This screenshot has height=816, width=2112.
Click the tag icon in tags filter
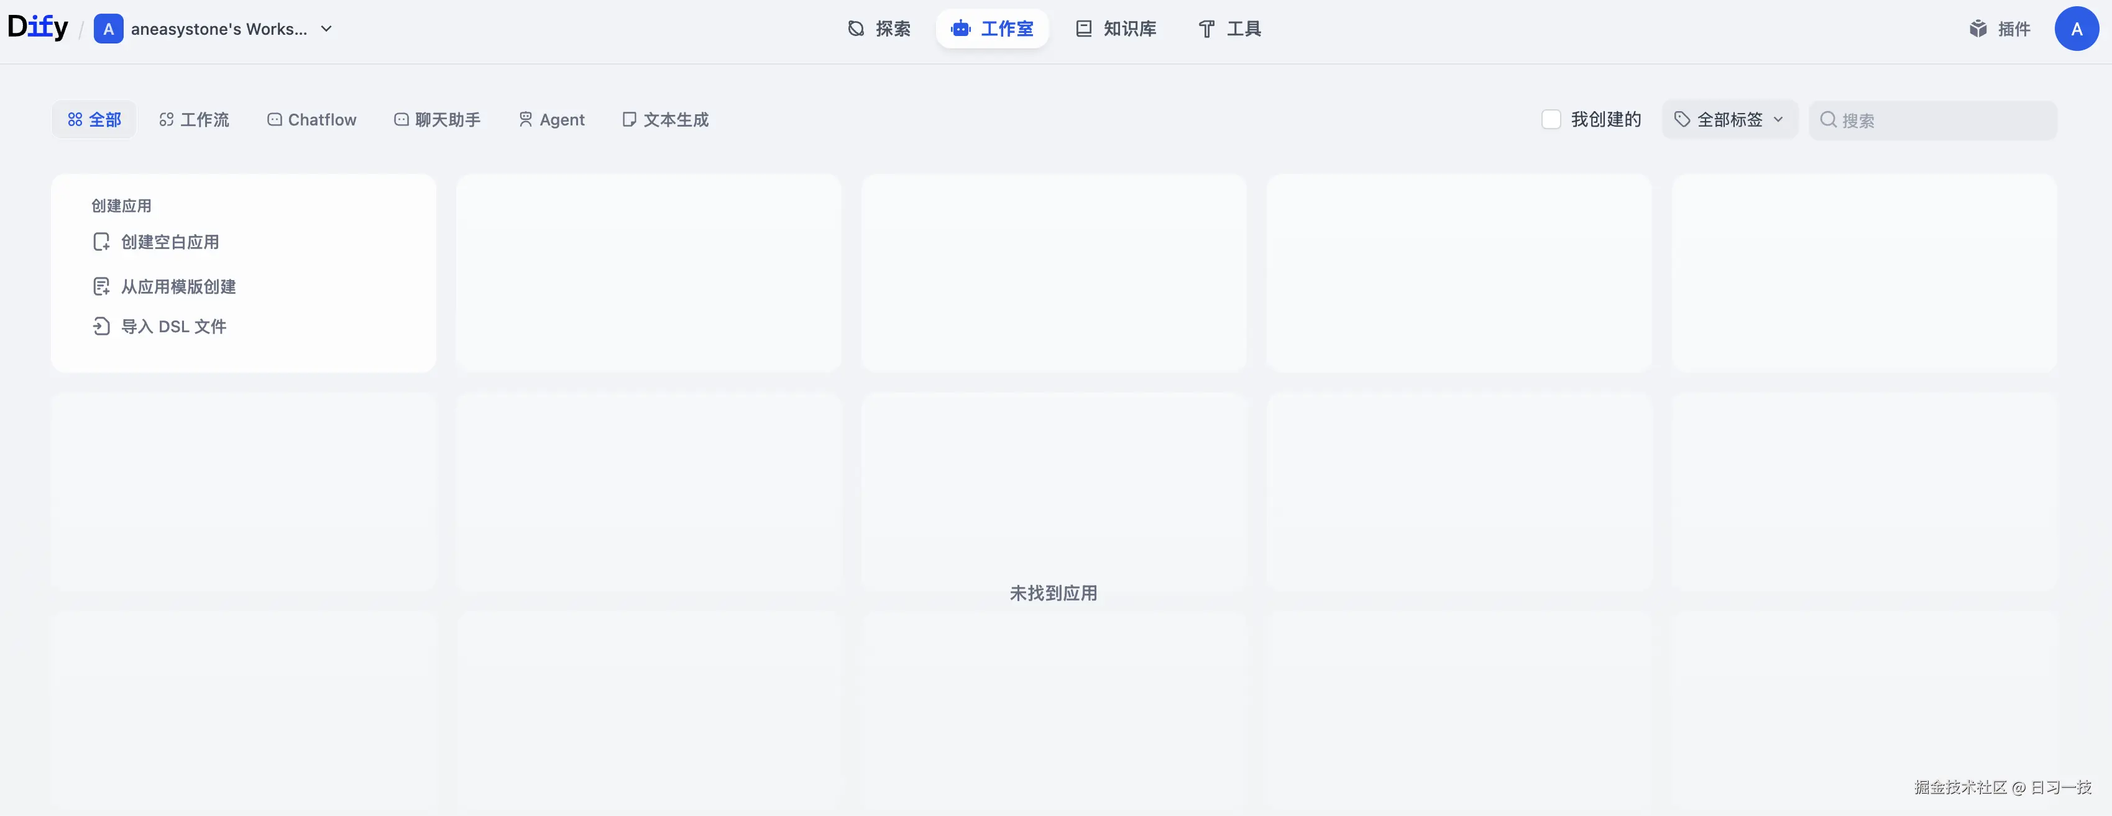pos(1681,120)
